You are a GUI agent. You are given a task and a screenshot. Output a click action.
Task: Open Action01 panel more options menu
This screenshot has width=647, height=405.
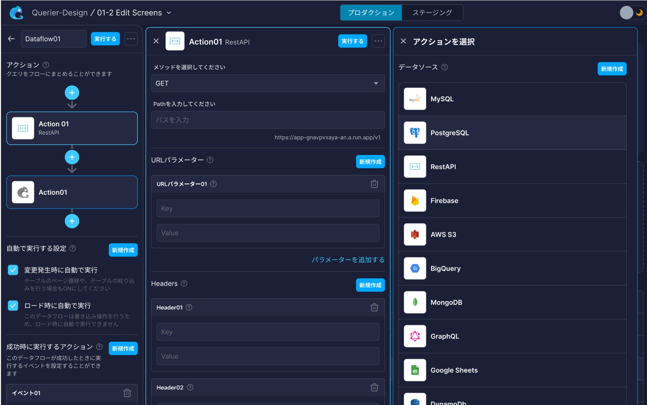[378, 41]
